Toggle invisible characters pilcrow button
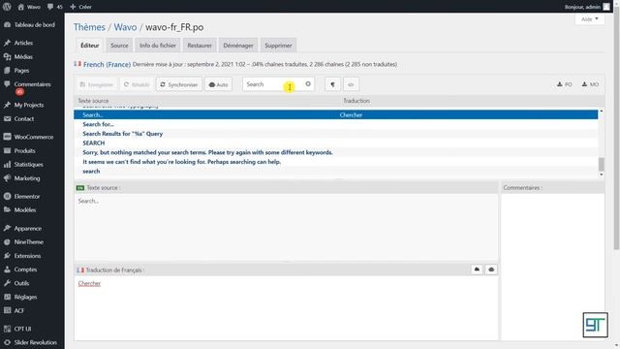Screen dimensions: 620x349 coord(332,84)
